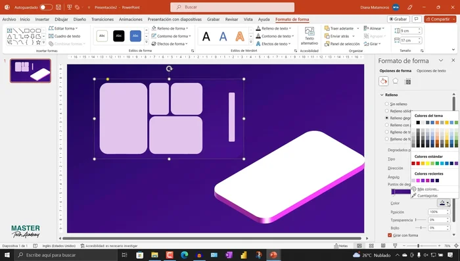Select the Relleno sólido radio button
The height and width of the screenshot is (261, 460).
coord(386,111)
